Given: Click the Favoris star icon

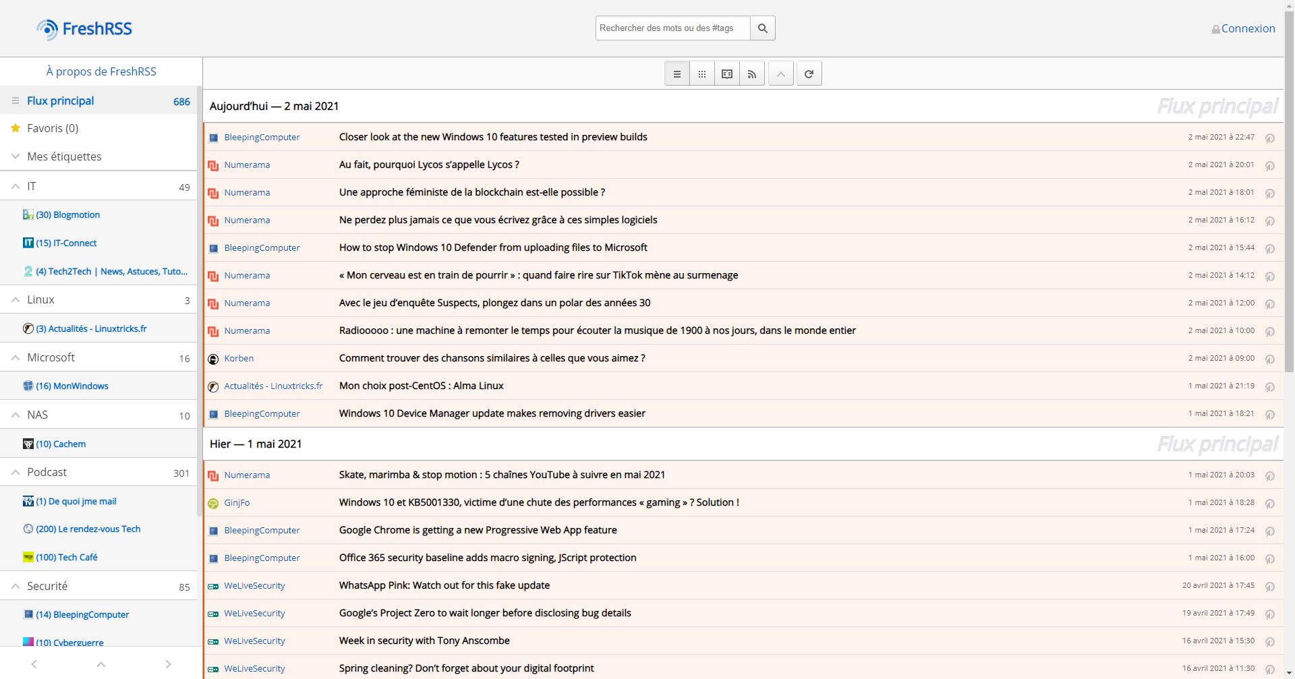Looking at the screenshot, I should pos(16,128).
